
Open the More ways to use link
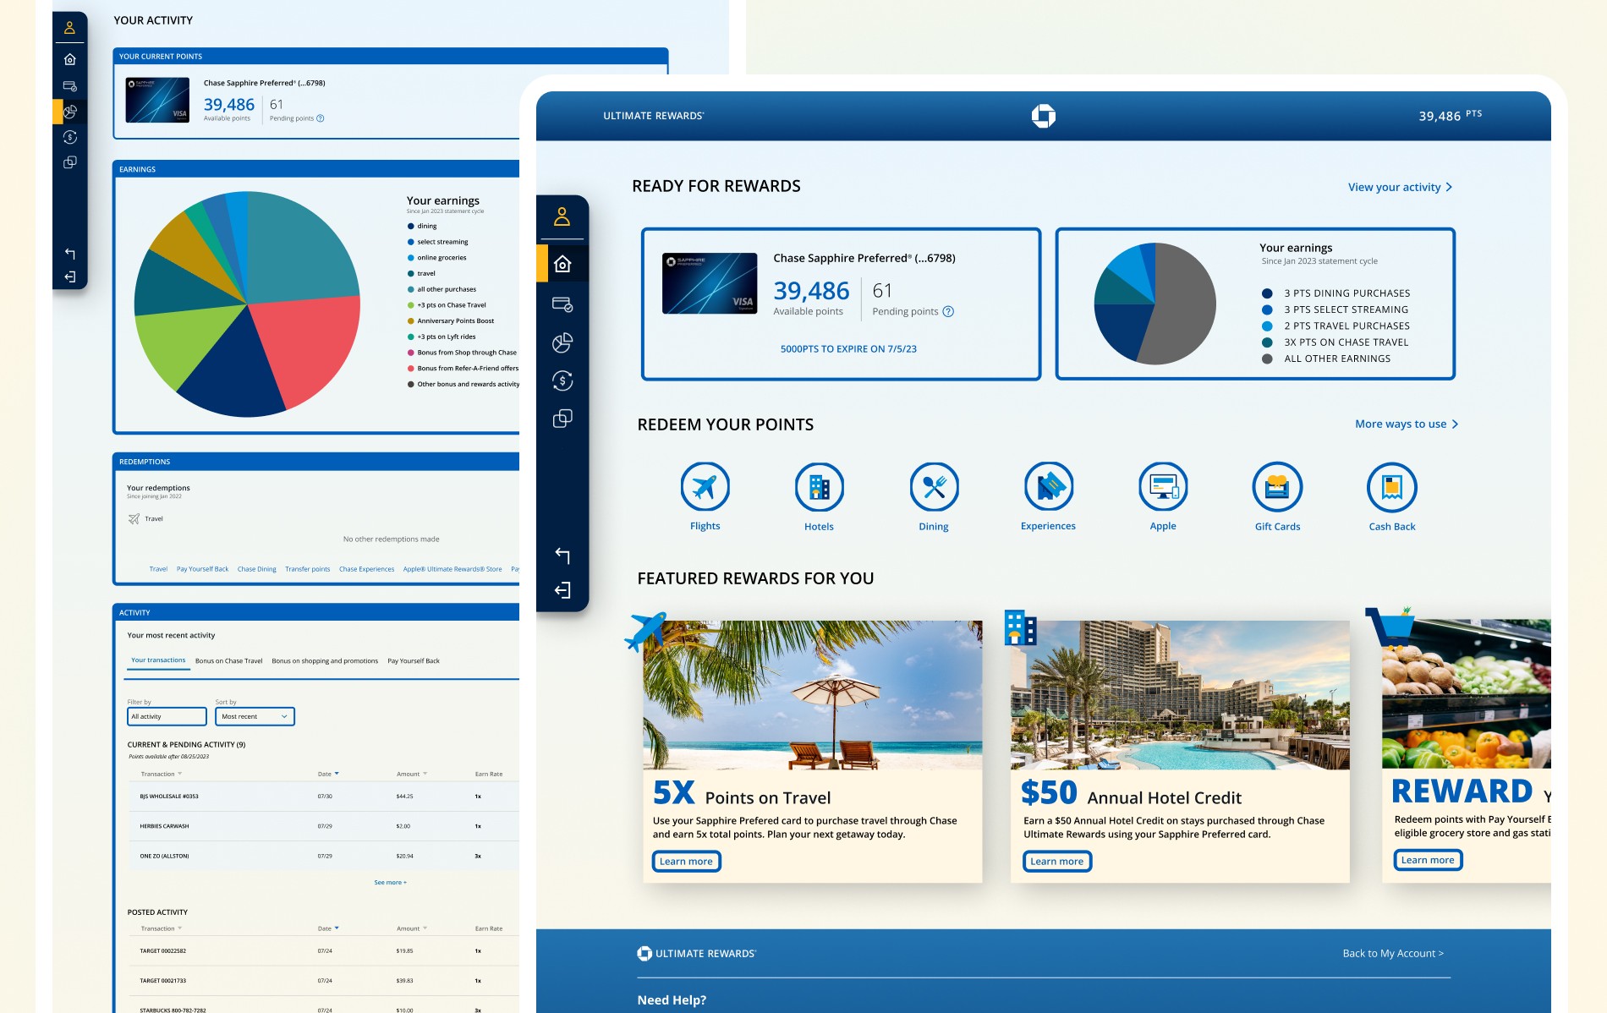(x=1407, y=424)
